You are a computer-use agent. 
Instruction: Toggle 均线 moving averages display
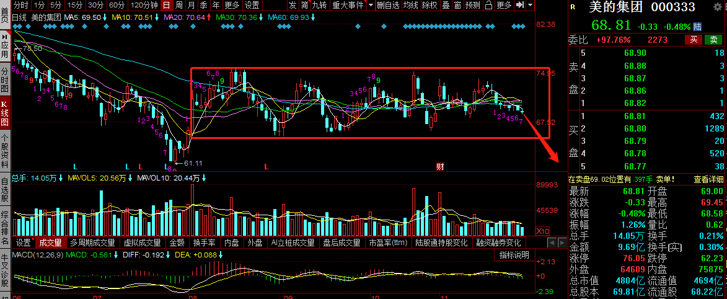click(x=411, y=5)
